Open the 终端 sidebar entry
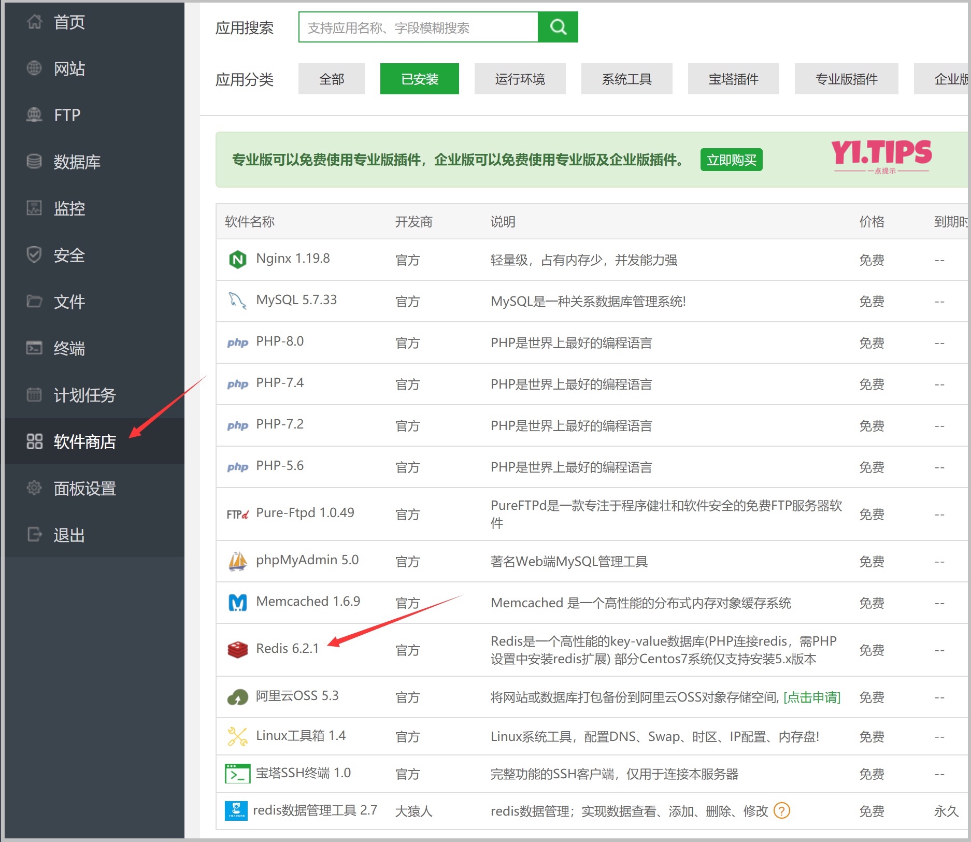The image size is (971, 842). [x=69, y=348]
